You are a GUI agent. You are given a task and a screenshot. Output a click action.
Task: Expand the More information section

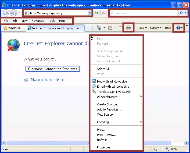pos(26,80)
